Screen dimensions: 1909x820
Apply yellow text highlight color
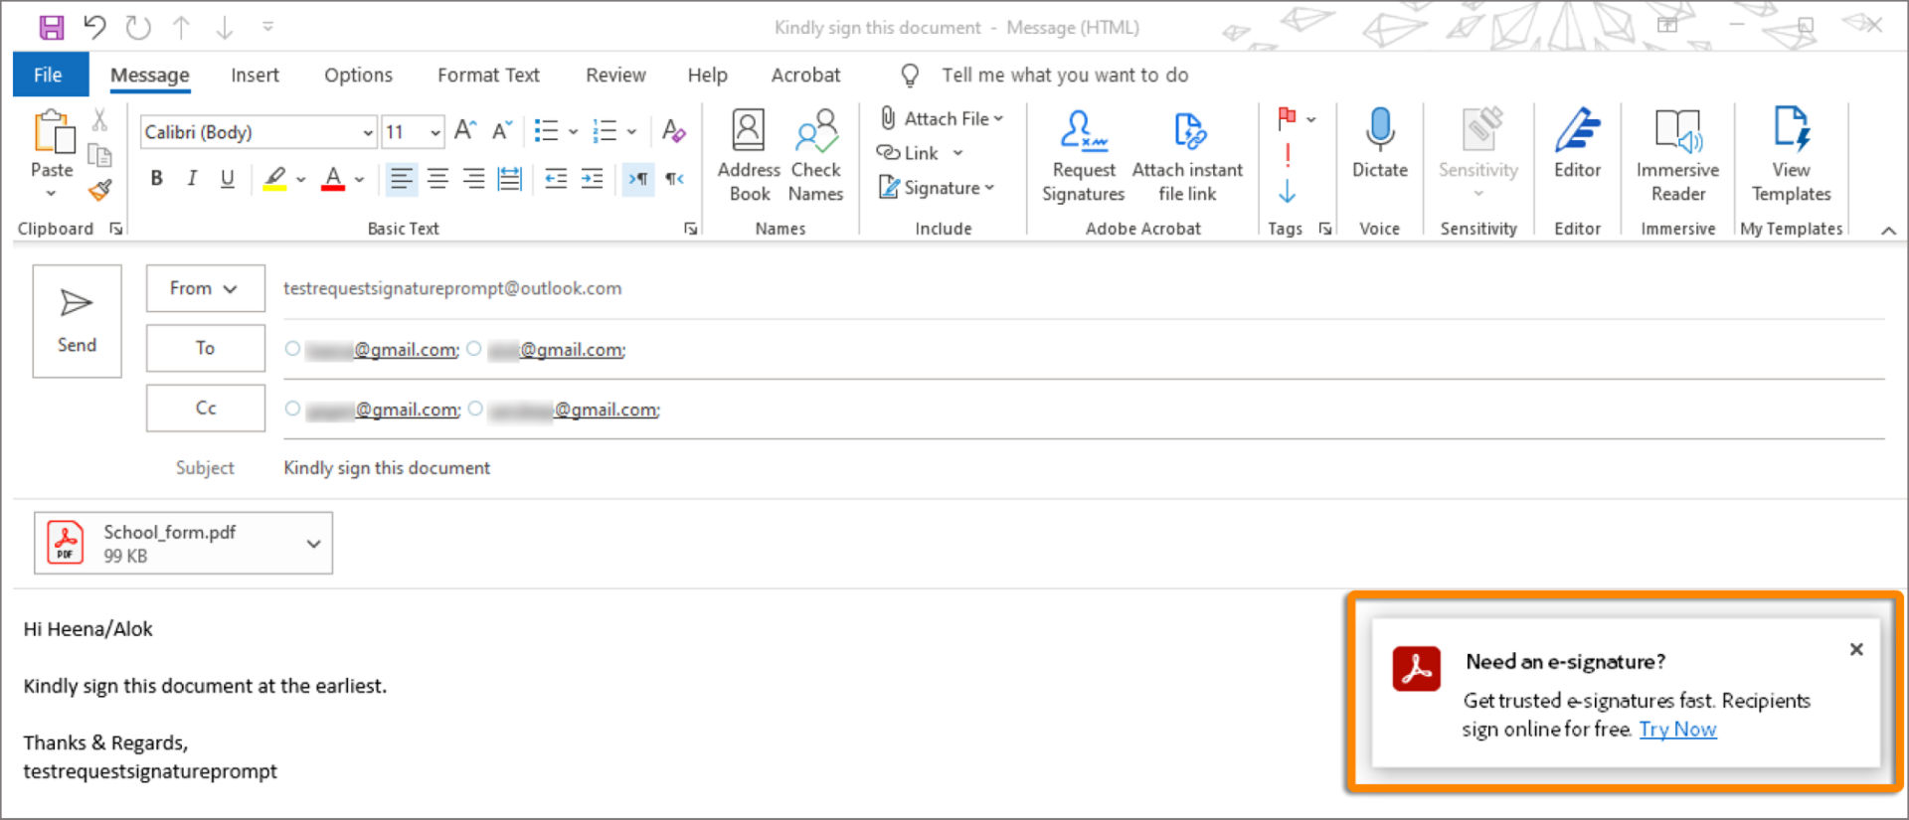[x=275, y=179]
